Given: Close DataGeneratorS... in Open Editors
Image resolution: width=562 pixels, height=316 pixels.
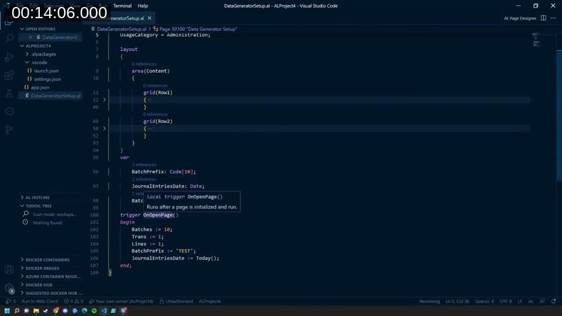Looking at the screenshot, I should tap(30, 37).
